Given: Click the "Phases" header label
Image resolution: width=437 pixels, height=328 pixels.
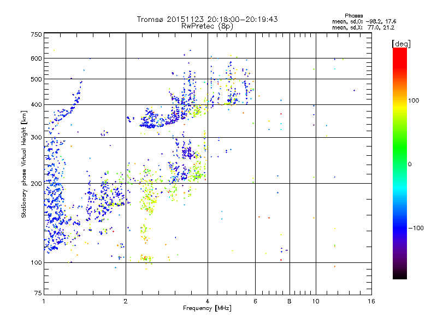Looking at the screenshot, I should tap(353, 16).
